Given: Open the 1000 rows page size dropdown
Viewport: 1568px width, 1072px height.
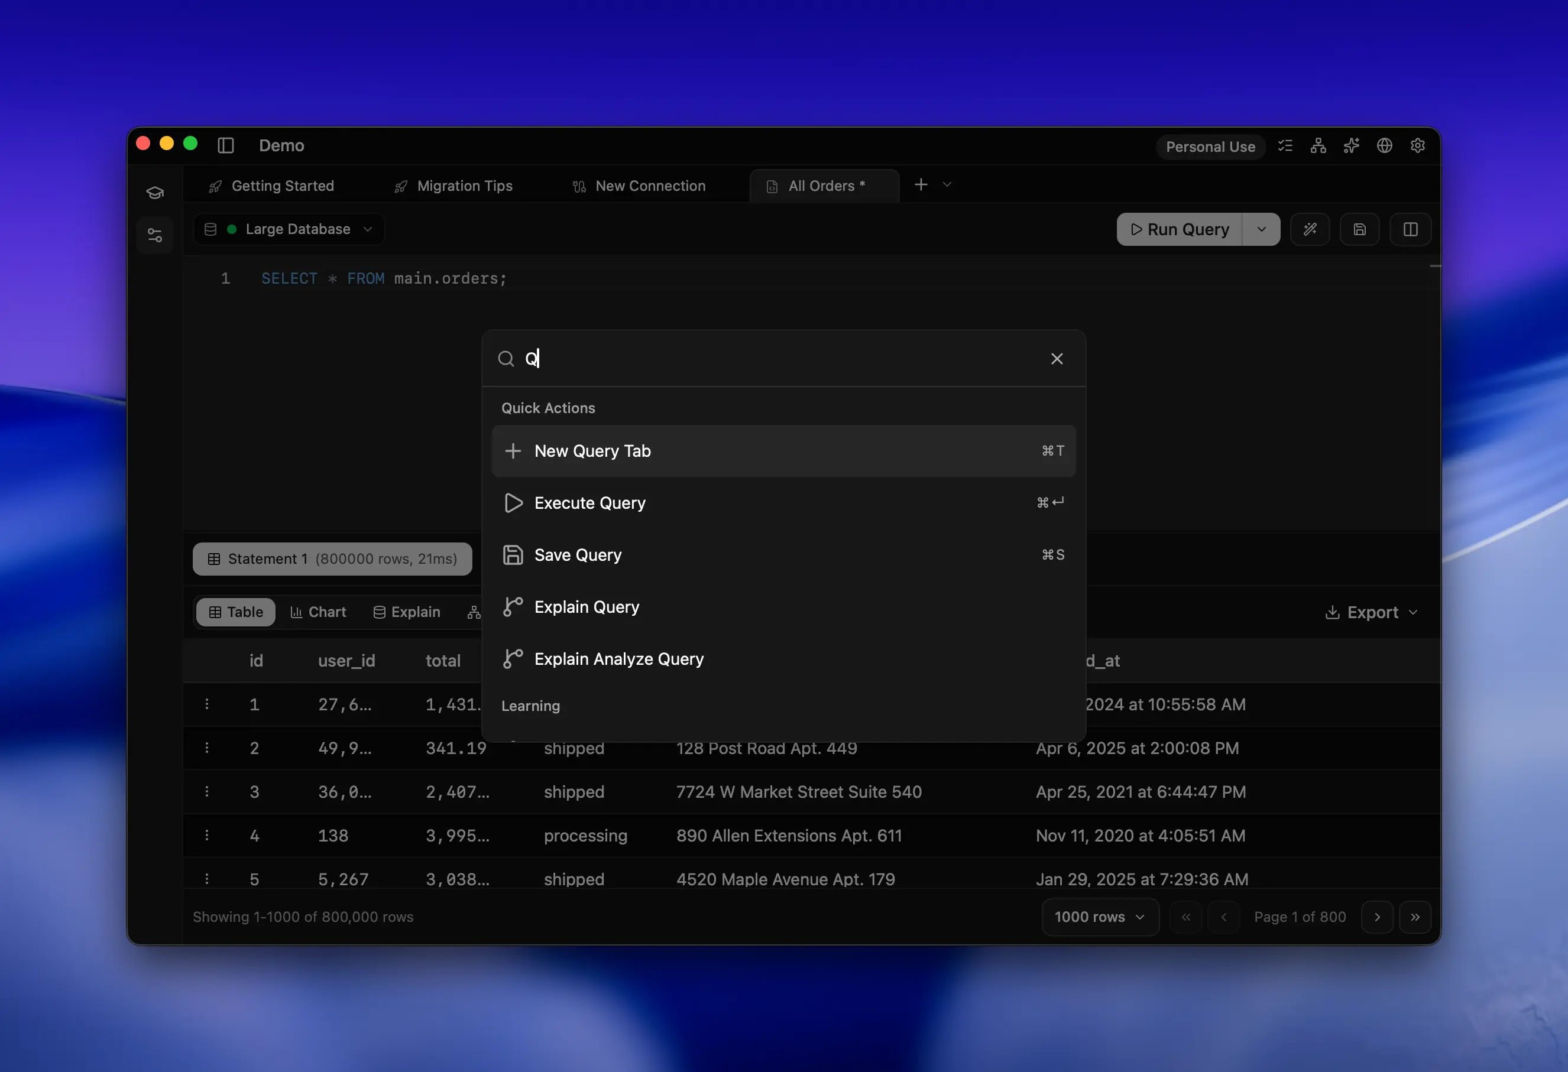Looking at the screenshot, I should (x=1100, y=917).
